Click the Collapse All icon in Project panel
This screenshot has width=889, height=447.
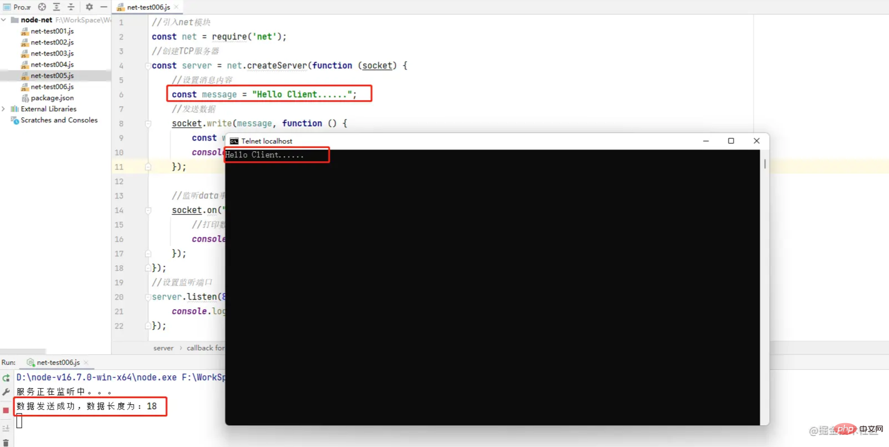[71, 7]
